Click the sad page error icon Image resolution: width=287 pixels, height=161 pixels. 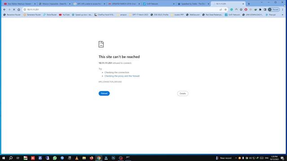101,44
